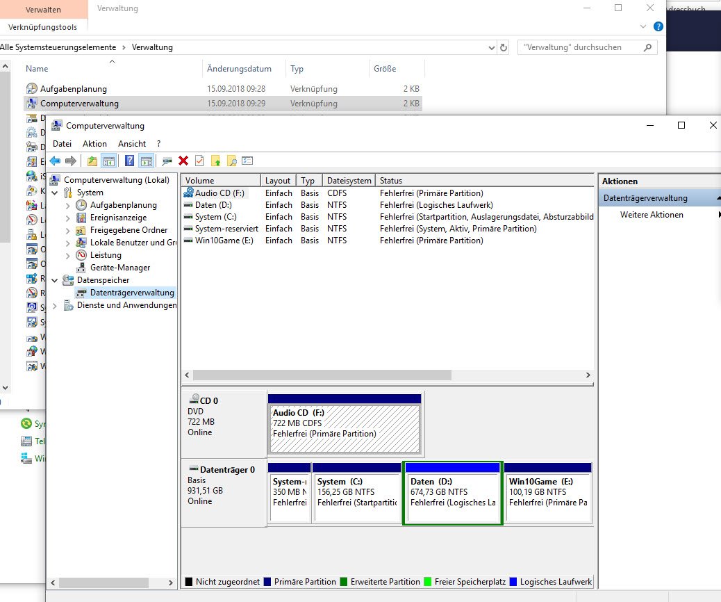Click the connect drive icon in toolbar
The width and height of the screenshot is (721, 602).
[167, 161]
